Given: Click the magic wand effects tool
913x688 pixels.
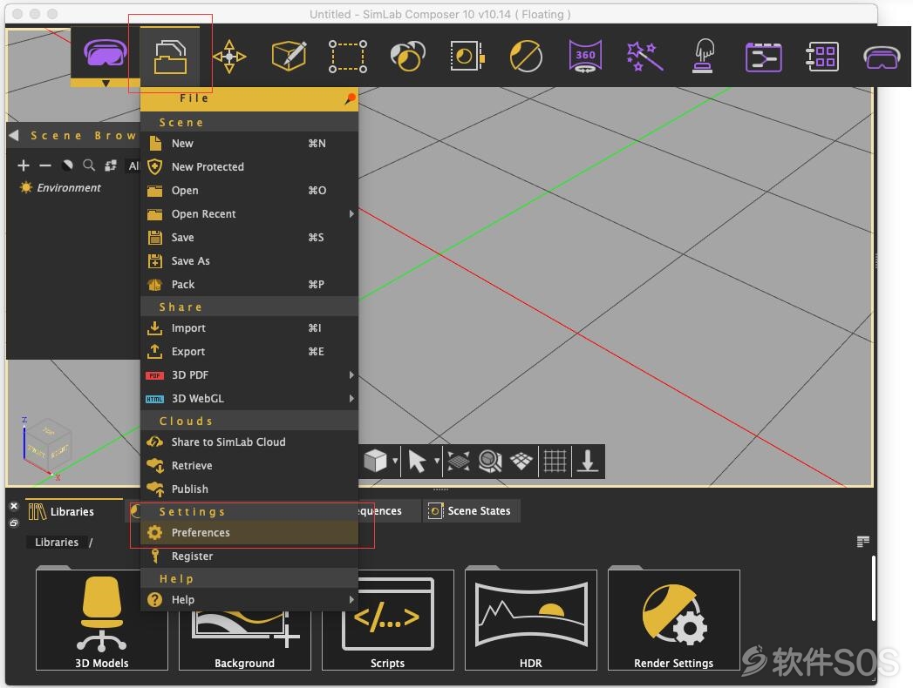Looking at the screenshot, I should click(x=644, y=57).
